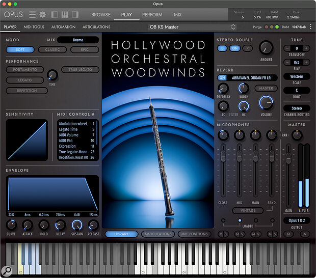Viewport: 316px width, 278px height.
Task: Decrease fine tune with the minus button
Action: tap(287, 63)
